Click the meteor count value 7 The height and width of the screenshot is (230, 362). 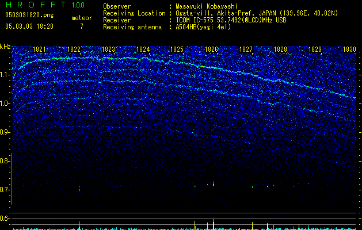82,26
